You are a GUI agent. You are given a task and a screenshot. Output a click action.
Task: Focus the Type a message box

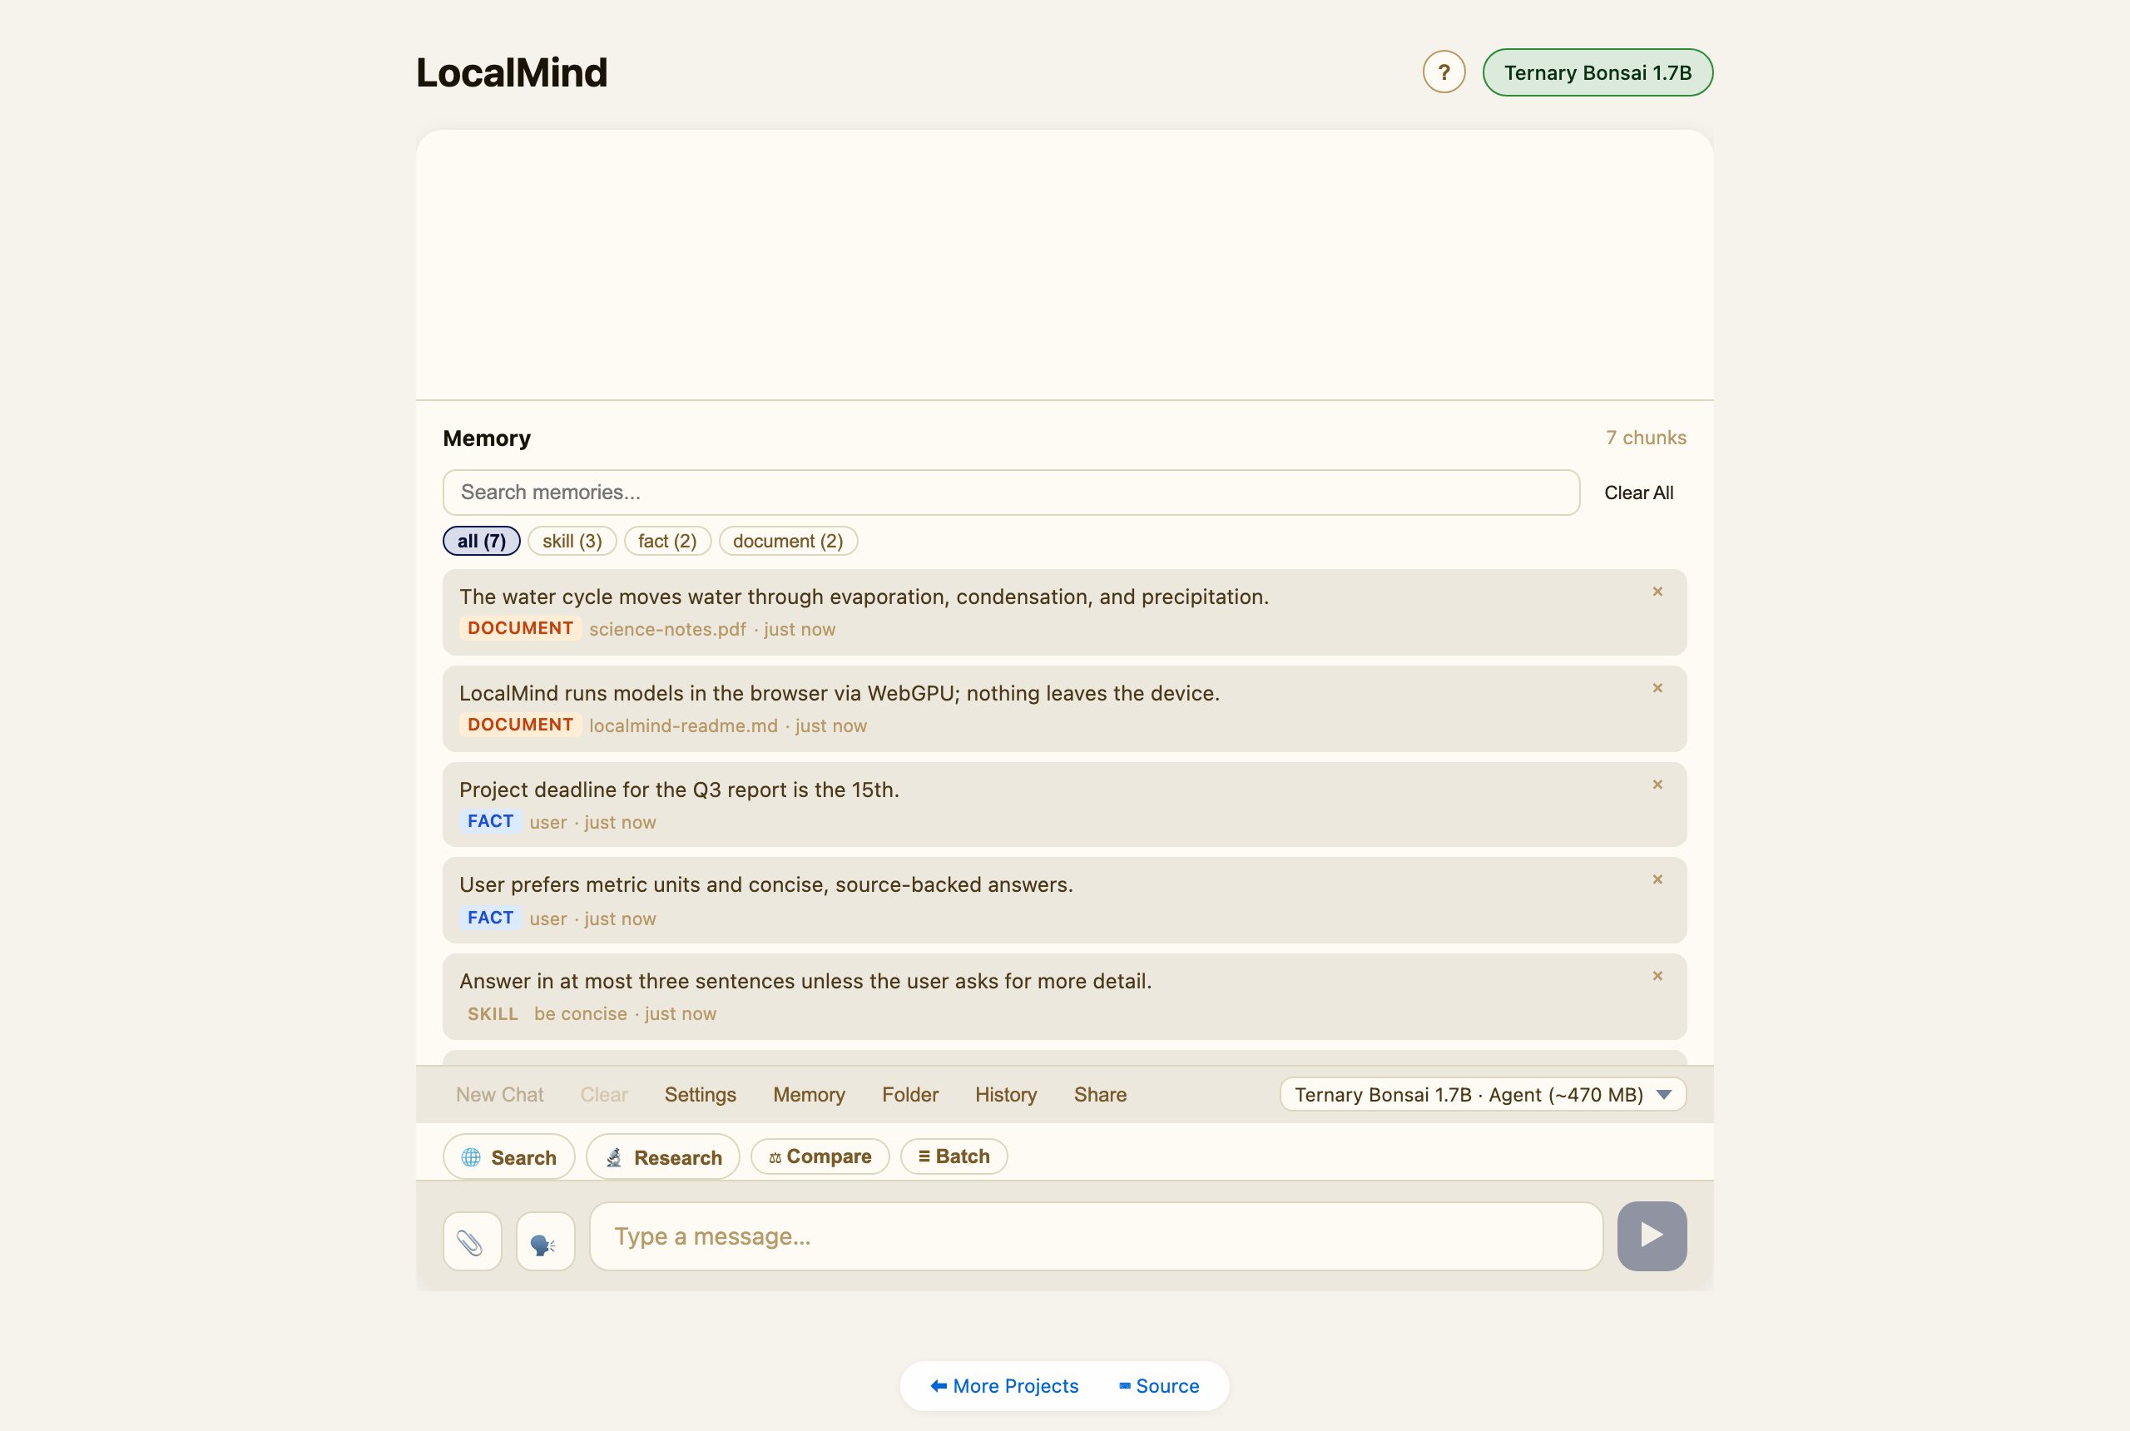click(1096, 1235)
